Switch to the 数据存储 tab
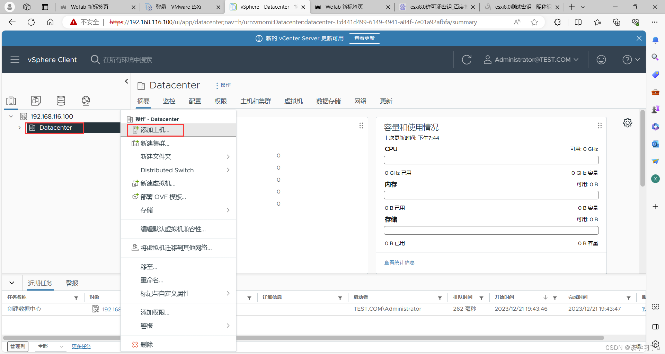 [328, 101]
